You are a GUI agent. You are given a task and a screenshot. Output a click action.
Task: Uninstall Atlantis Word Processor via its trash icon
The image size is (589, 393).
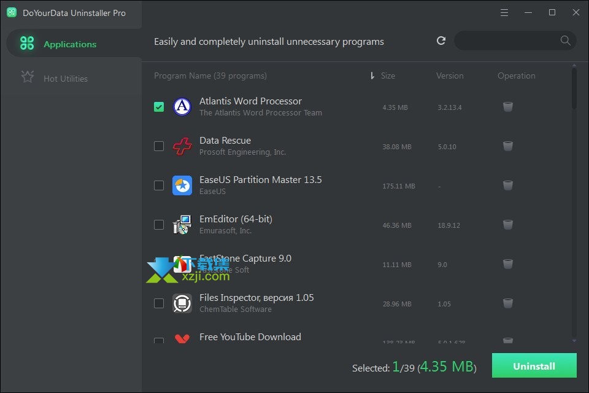click(508, 107)
